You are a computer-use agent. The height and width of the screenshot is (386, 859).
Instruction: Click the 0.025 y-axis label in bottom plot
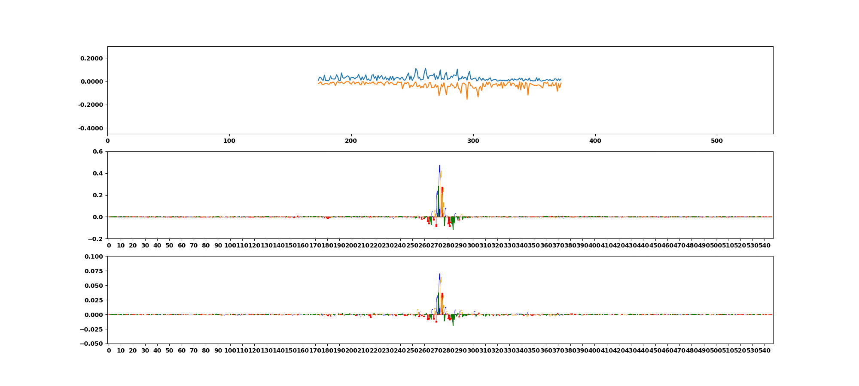pyautogui.click(x=94, y=300)
